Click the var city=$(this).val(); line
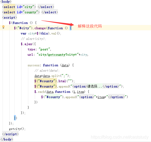Screen dimensions: 151x142 (41, 33)
